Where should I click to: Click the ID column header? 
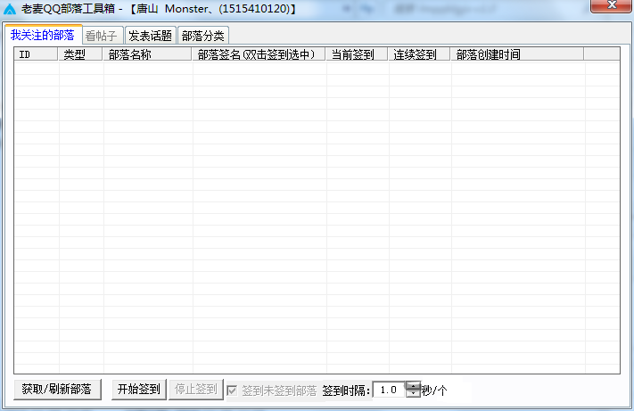[x=36, y=54]
